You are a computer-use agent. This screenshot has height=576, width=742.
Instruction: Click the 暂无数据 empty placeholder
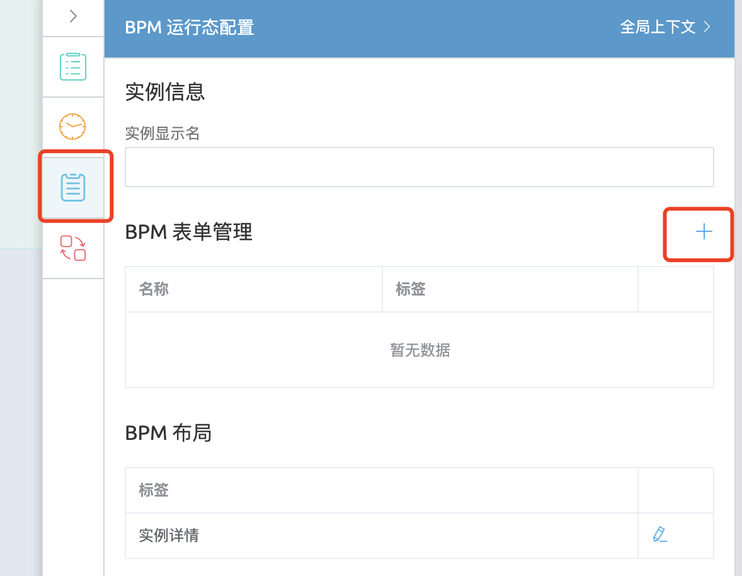click(x=420, y=350)
